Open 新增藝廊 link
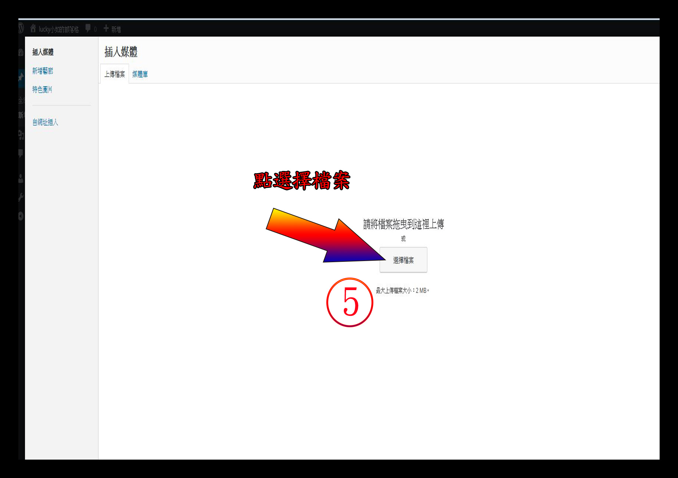The width and height of the screenshot is (678, 478). coord(43,71)
